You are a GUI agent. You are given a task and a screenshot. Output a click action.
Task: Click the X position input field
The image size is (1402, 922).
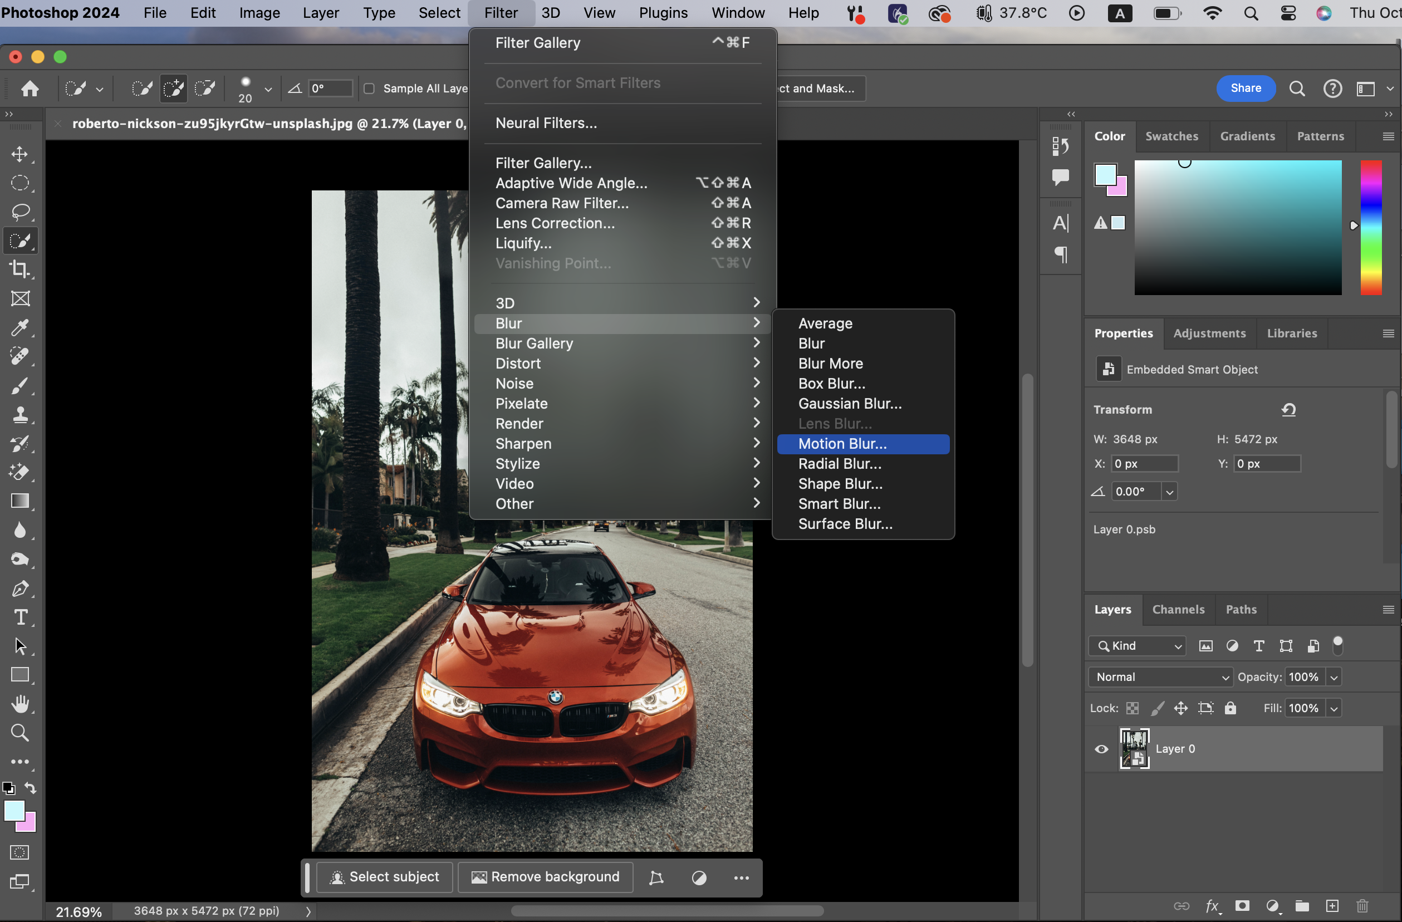[x=1144, y=464]
